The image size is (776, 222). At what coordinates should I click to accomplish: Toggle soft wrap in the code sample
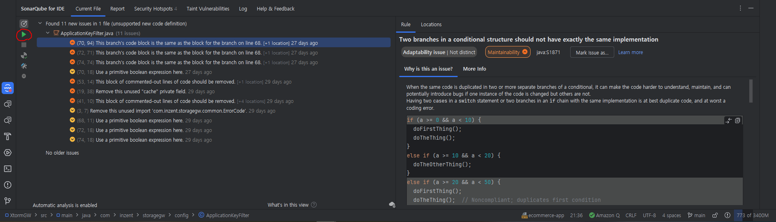729,120
